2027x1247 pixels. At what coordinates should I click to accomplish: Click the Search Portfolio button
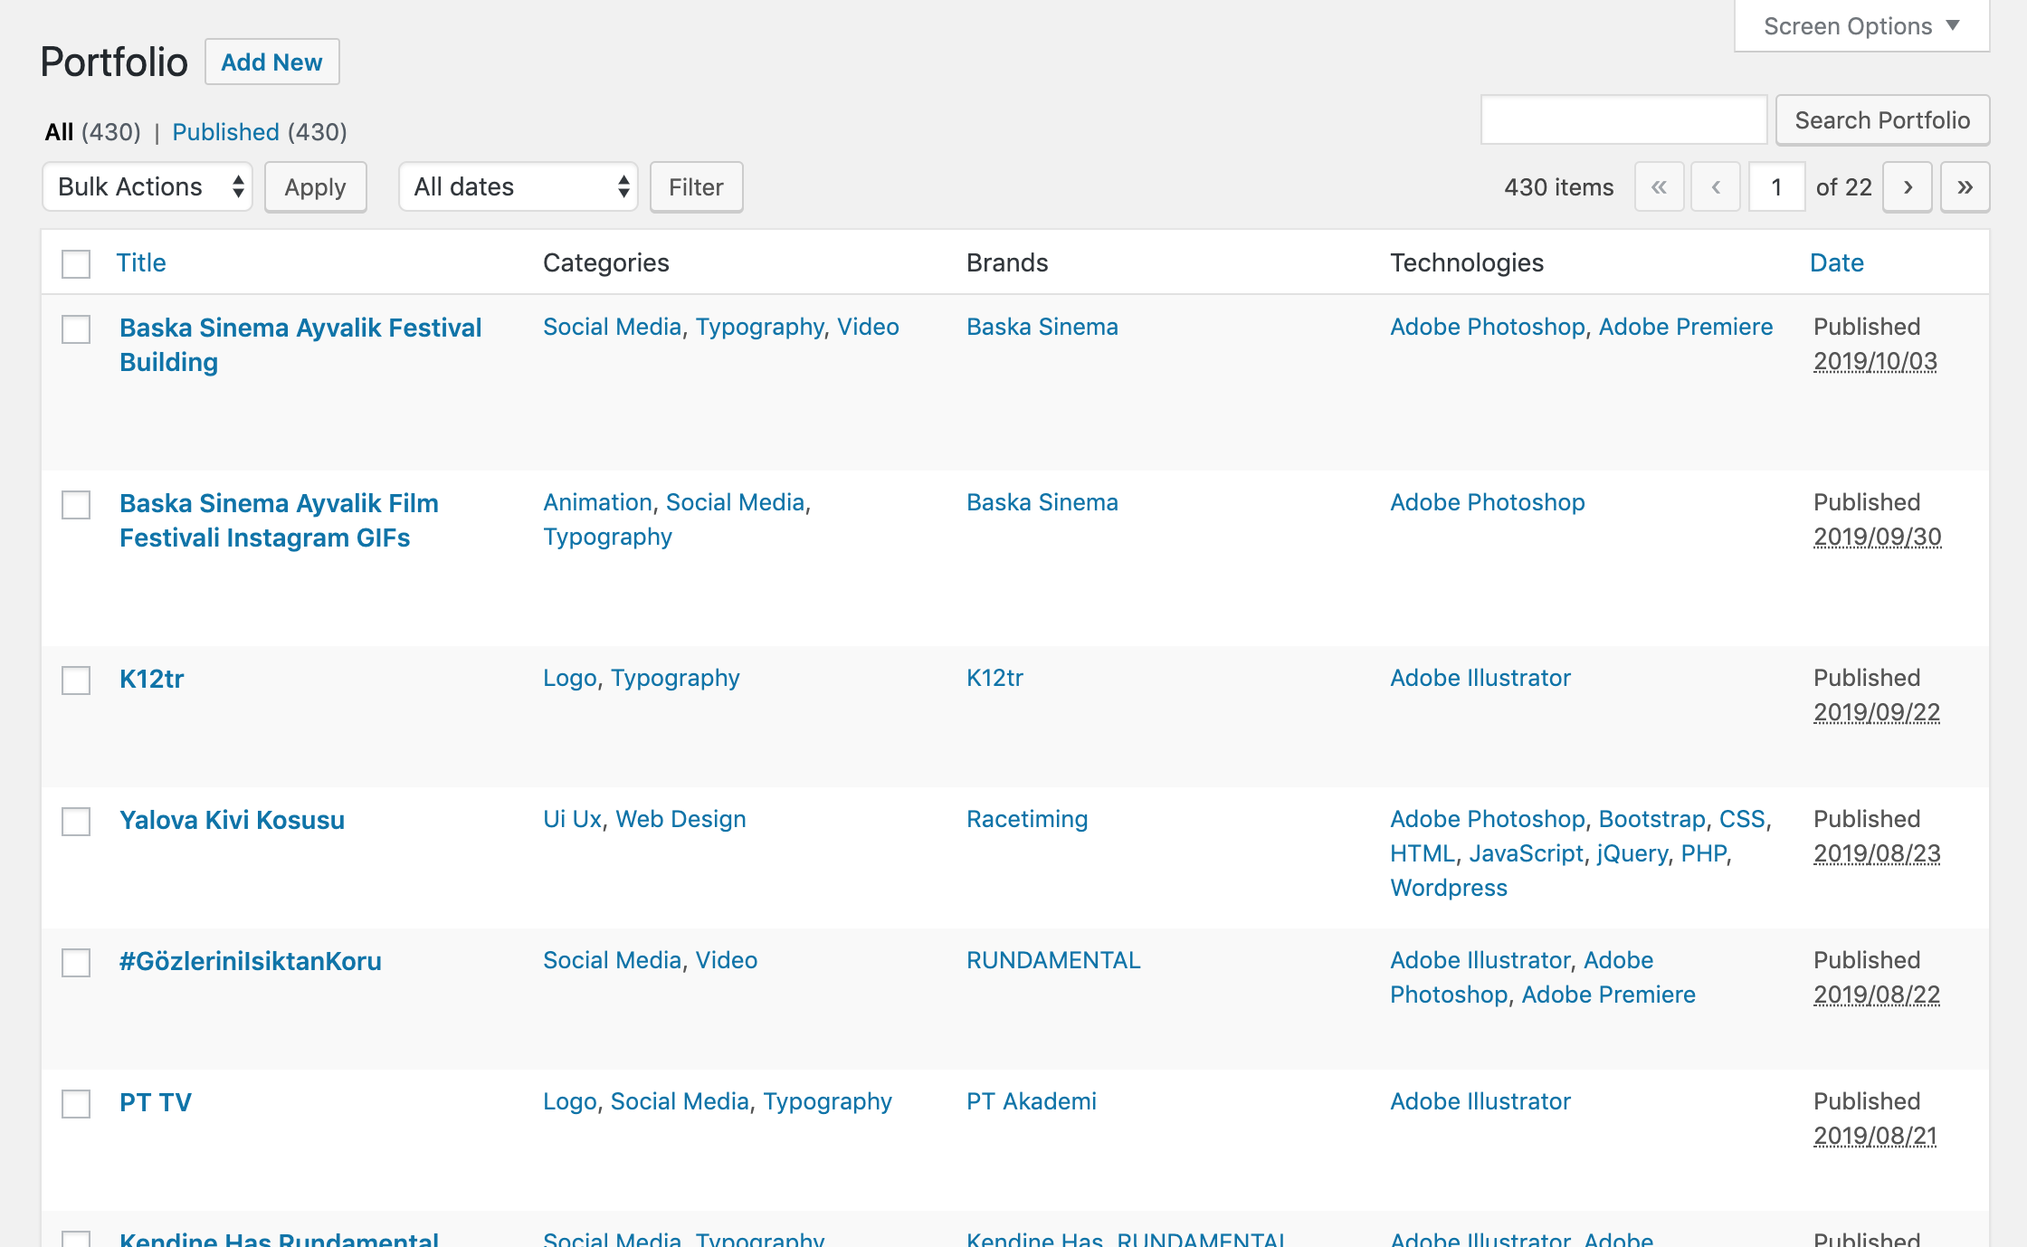[x=1882, y=120]
